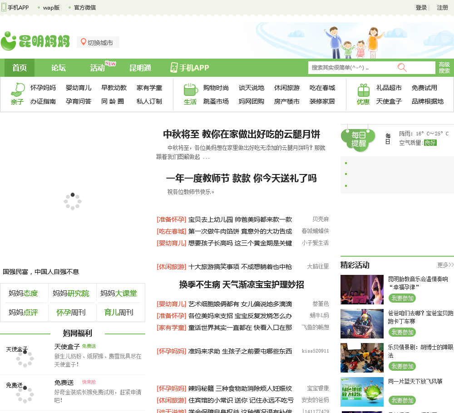Click the 妈妈点评 tile

tap(24, 313)
